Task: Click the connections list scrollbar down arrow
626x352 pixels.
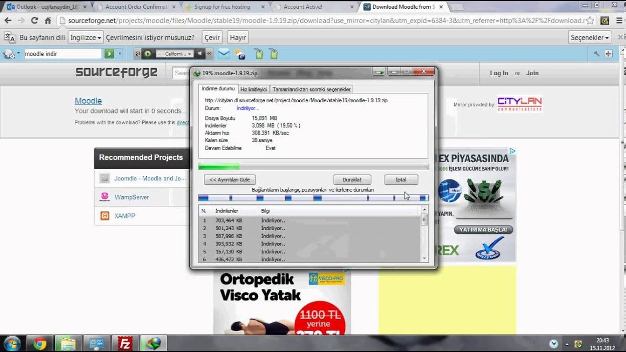Action: pos(425,258)
